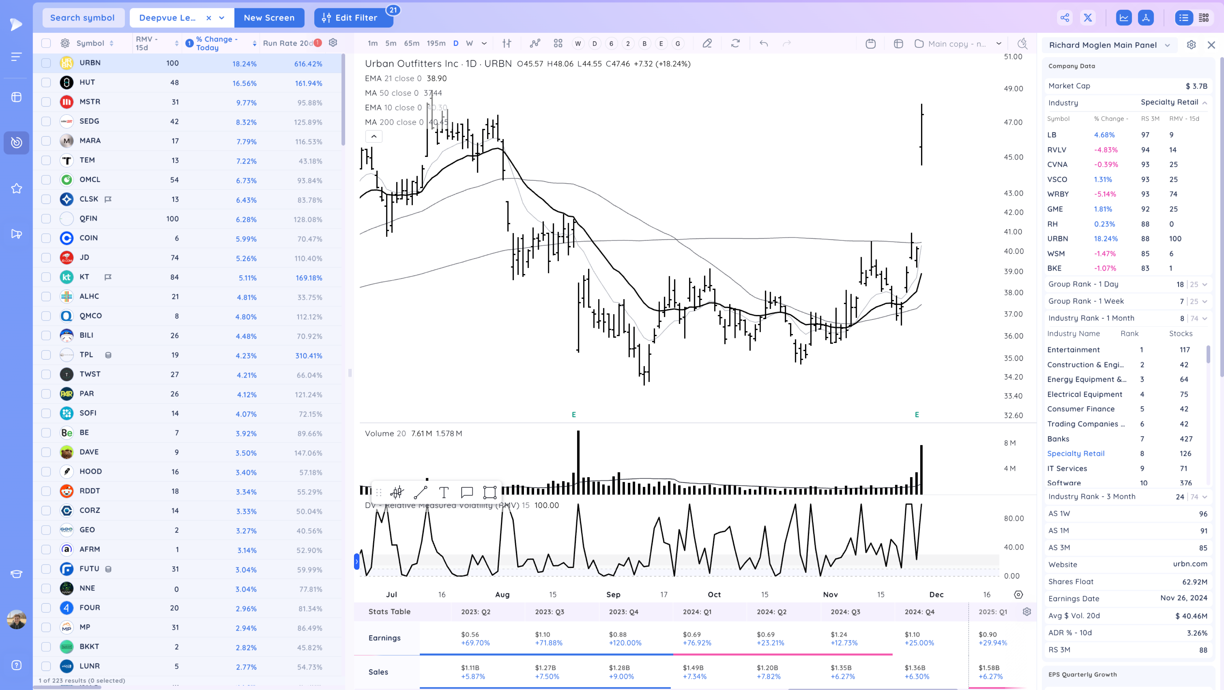Check the RDDT row checkbox
The image size is (1224, 690).
tap(46, 491)
